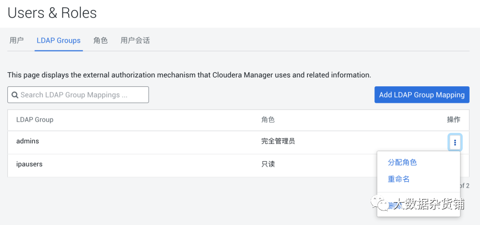
Task: Click the 只读 role cell
Action: tap(268, 164)
